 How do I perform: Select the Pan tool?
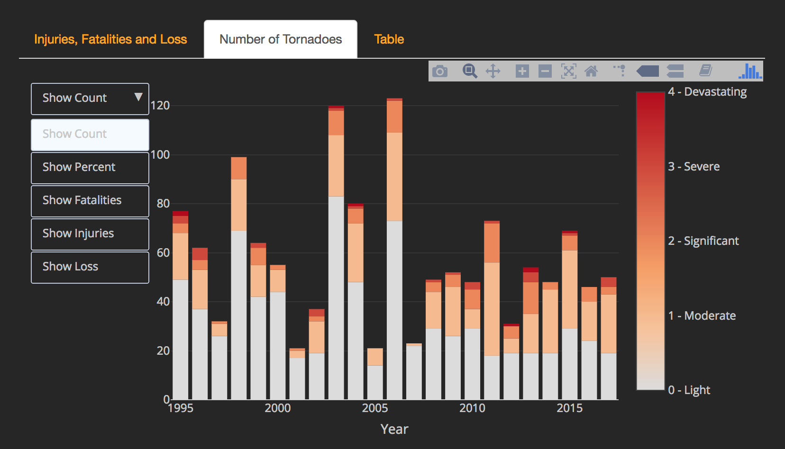[493, 72]
